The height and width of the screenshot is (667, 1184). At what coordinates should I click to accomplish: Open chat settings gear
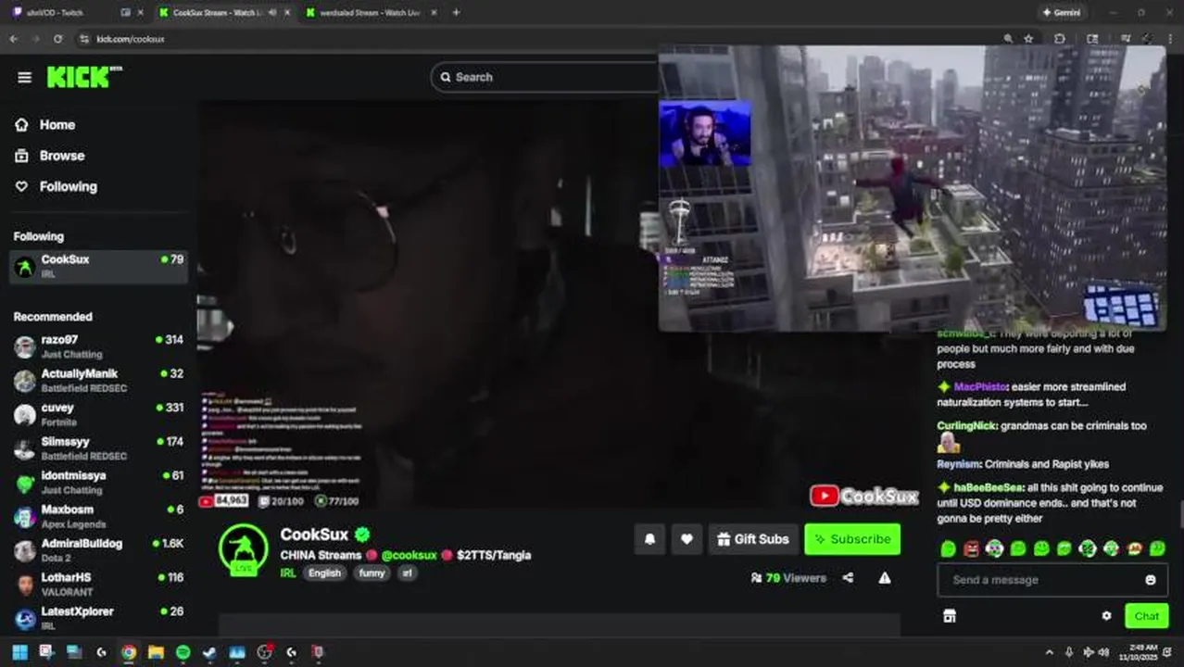tap(1106, 616)
